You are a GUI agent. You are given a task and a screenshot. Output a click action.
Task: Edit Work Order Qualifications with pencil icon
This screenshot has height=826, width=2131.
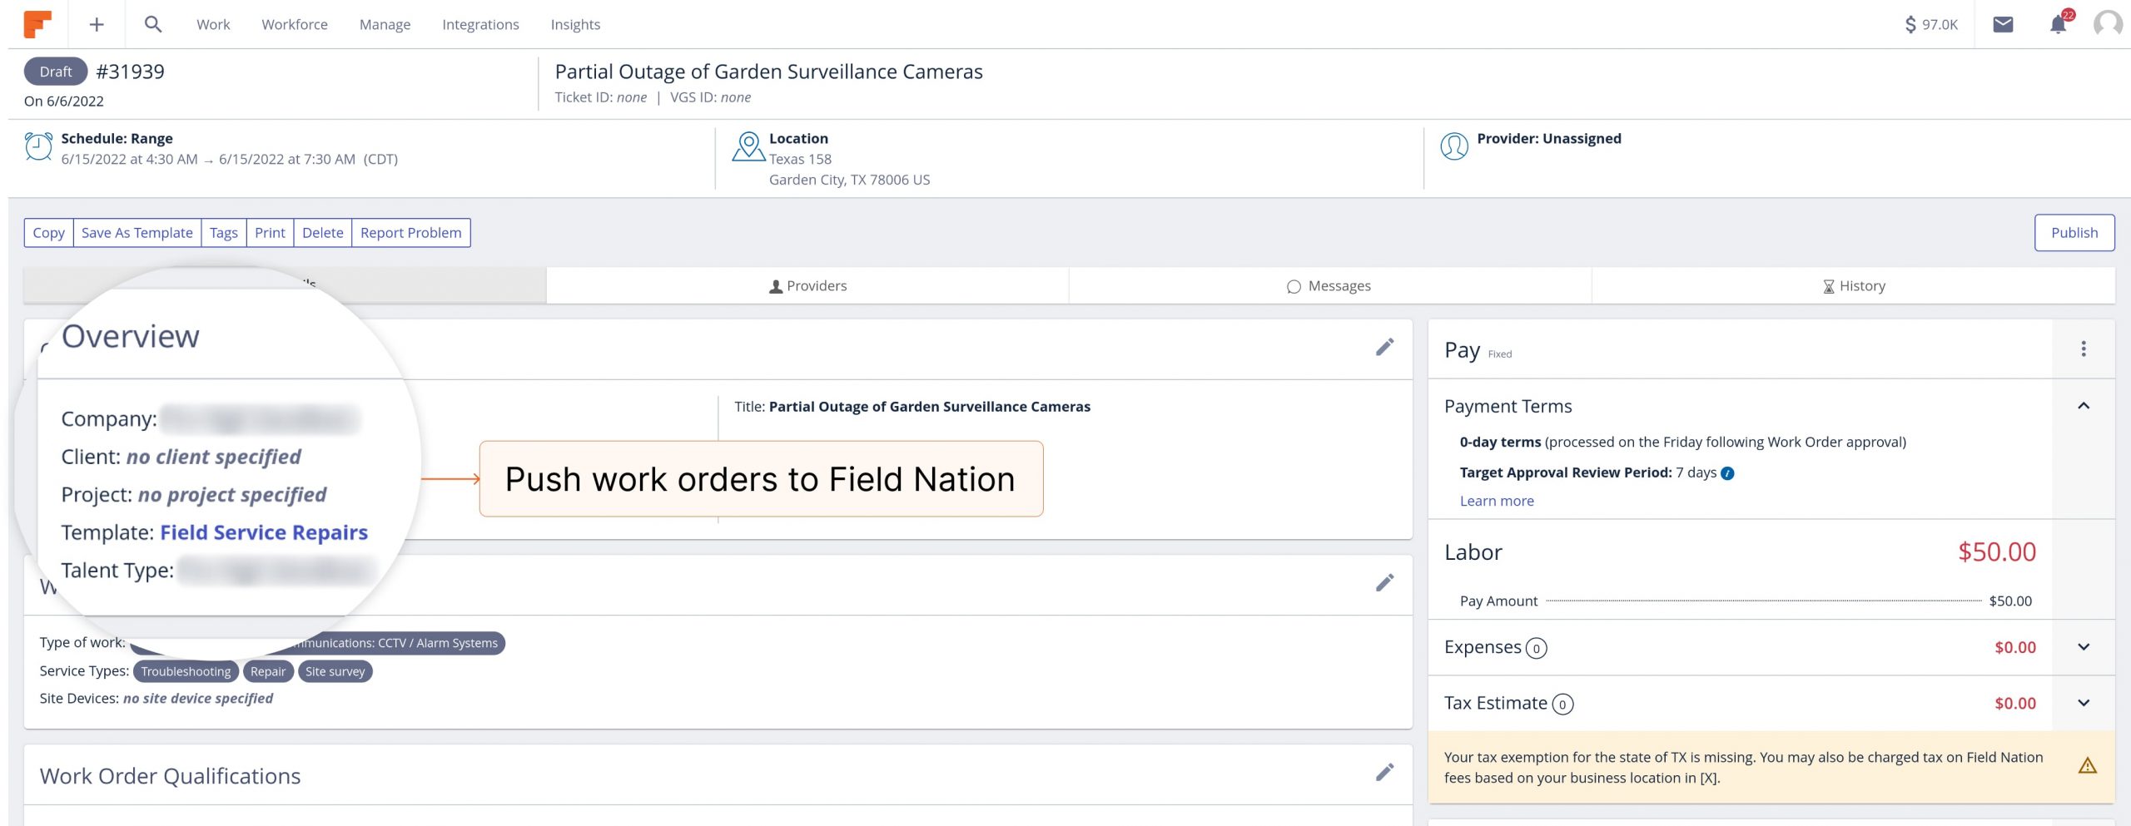(1384, 773)
